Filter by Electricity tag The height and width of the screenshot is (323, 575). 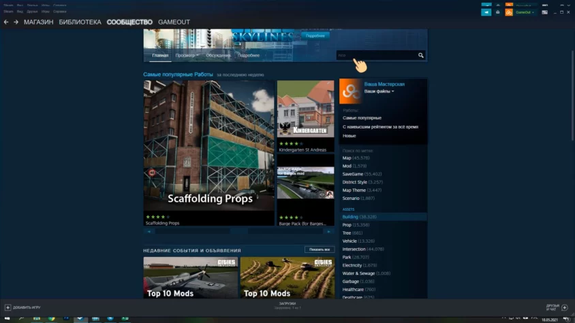360,265
